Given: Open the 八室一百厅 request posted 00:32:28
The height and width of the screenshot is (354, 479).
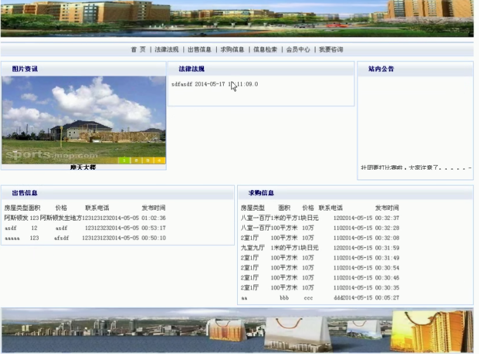Looking at the screenshot, I should (320, 228).
